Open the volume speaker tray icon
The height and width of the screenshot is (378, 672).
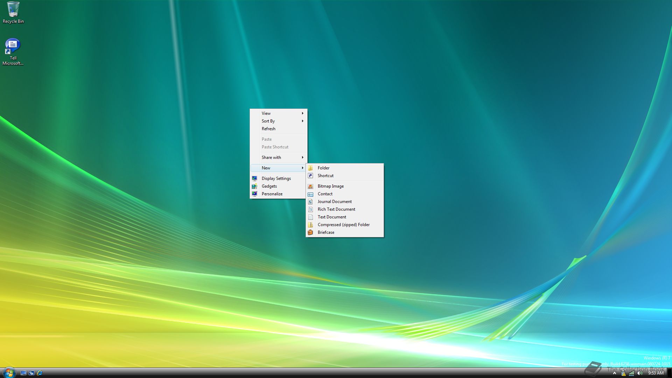click(x=640, y=373)
